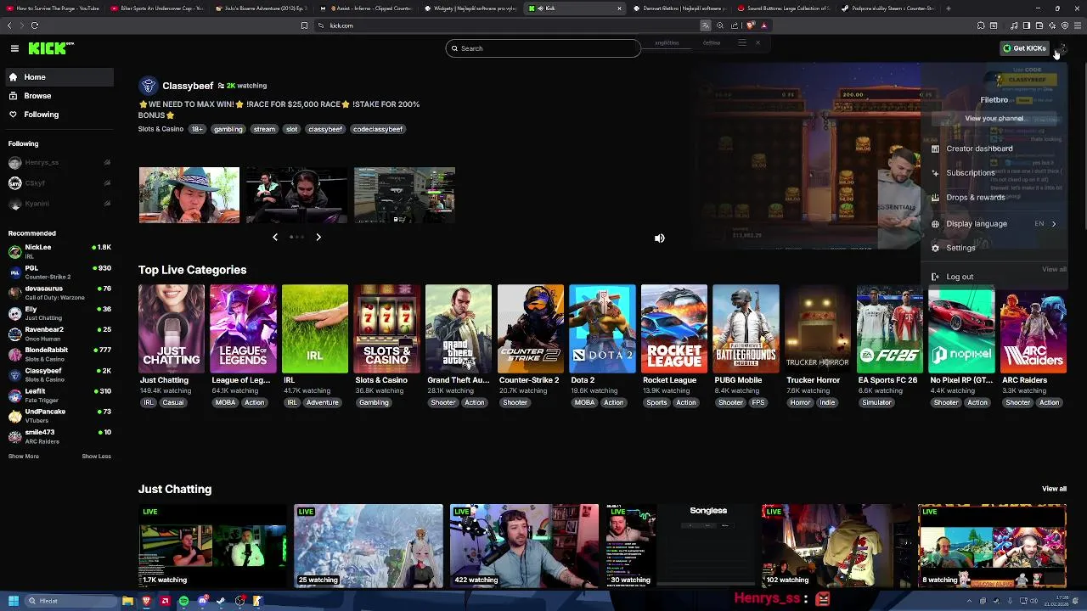Viewport: 1087px width, 611px height.
Task: Open UndPancake recommended channel
Action: (59, 416)
